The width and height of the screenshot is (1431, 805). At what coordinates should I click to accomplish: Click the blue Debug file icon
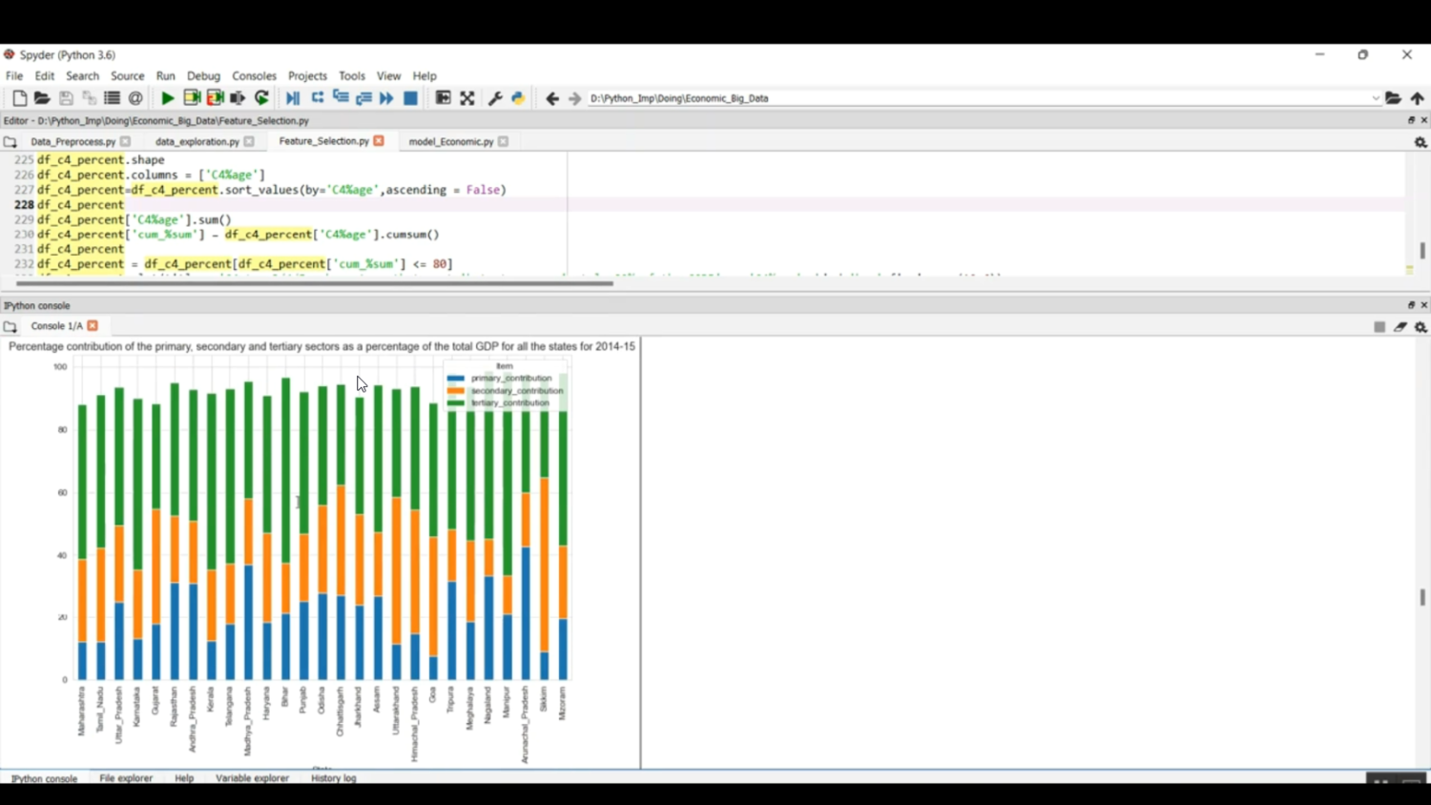pos(293,98)
